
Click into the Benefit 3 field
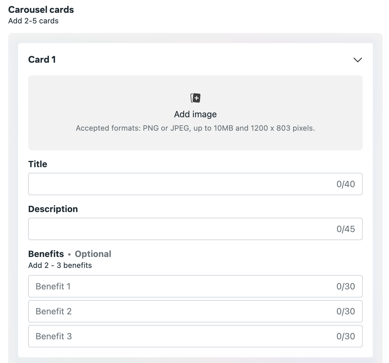pyautogui.click(x=181, y=336)
